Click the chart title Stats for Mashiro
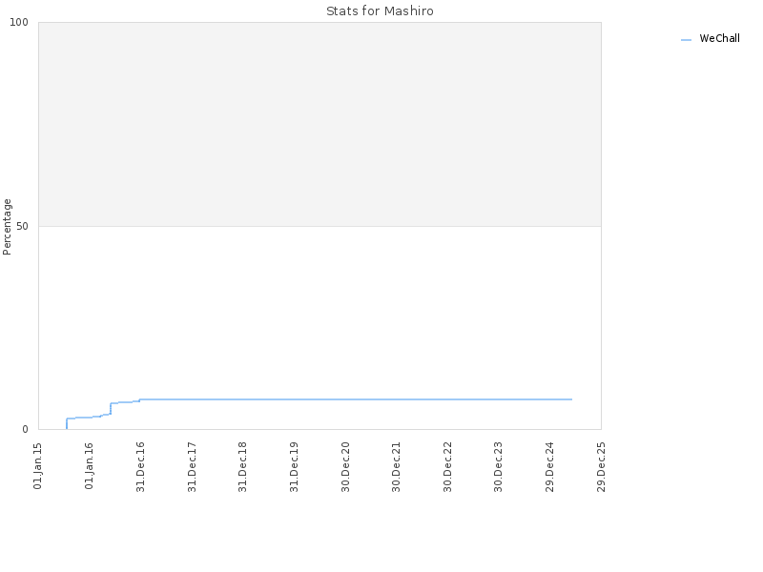The height and width of the screenshot is (572, 763). tap(380, 10)
